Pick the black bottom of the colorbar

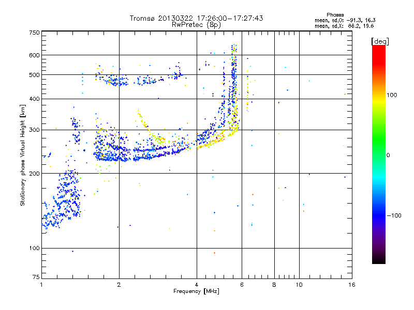point(379,260)
